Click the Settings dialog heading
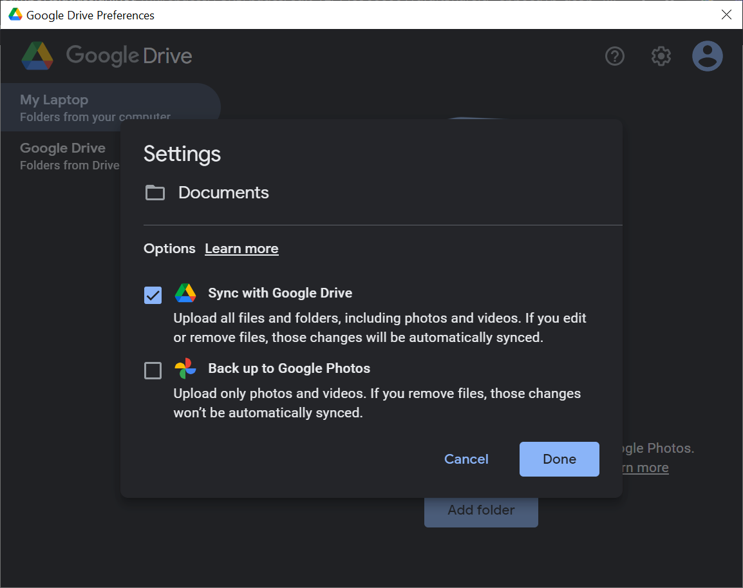The image size is (743, 588). point(182,154)
